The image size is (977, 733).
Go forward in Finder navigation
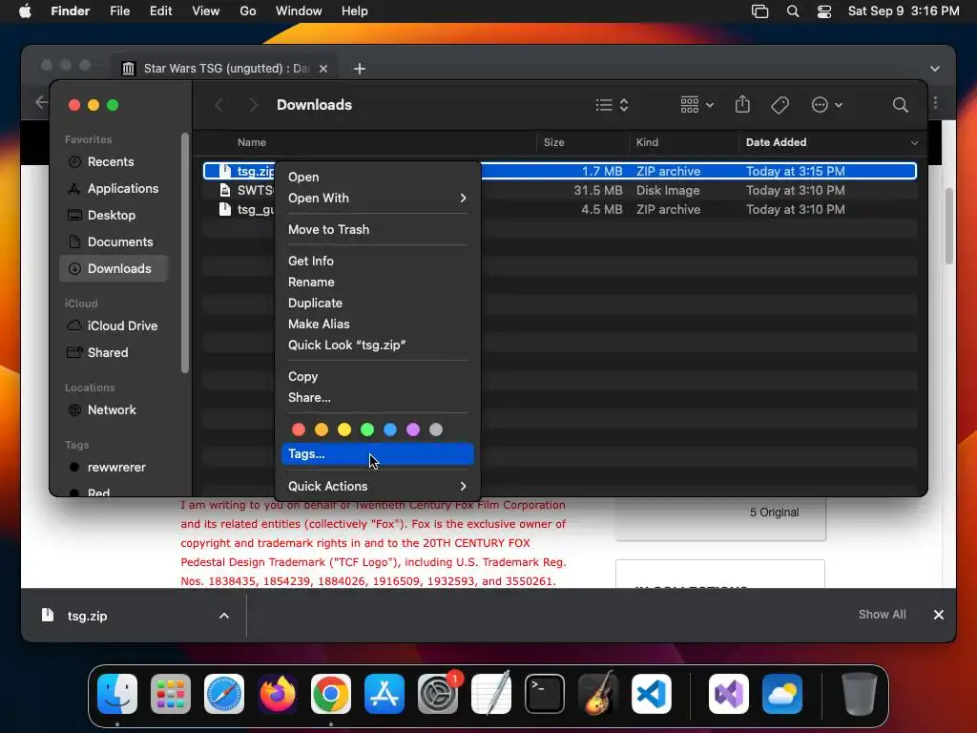coord(252,105)
